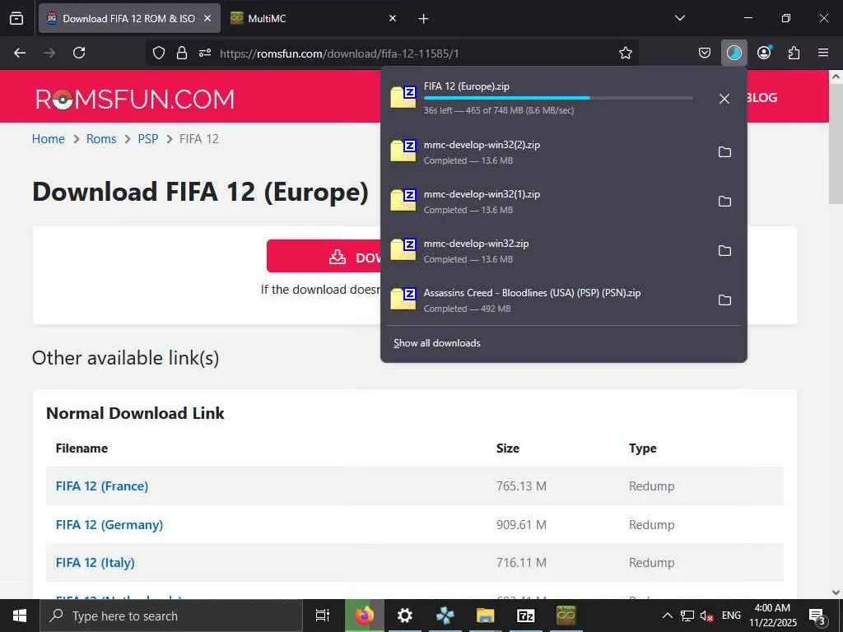
Task: Show Assassins Creed zip in folder
Action: point(724,300)
